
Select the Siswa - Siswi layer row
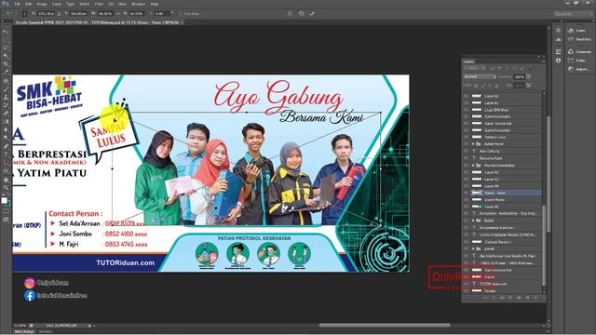click(503, 193)
